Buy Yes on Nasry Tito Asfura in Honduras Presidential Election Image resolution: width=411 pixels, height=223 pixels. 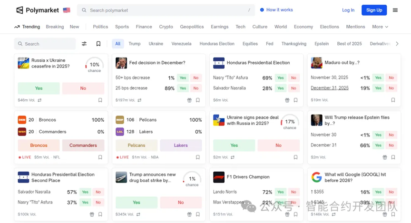click(x=281, y=78)
